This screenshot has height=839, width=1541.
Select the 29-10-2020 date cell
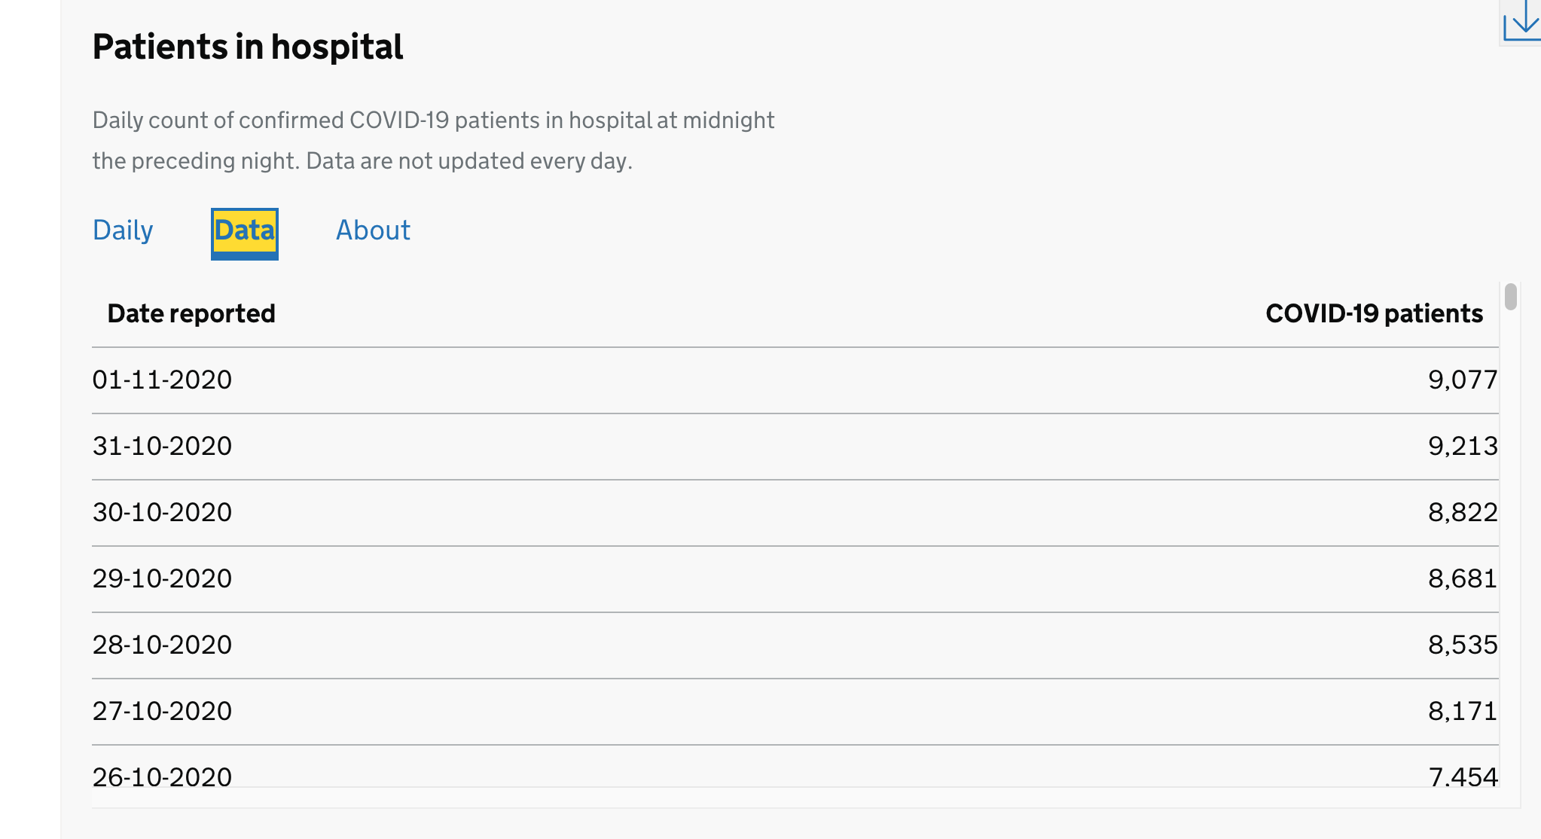click(162, 578)
